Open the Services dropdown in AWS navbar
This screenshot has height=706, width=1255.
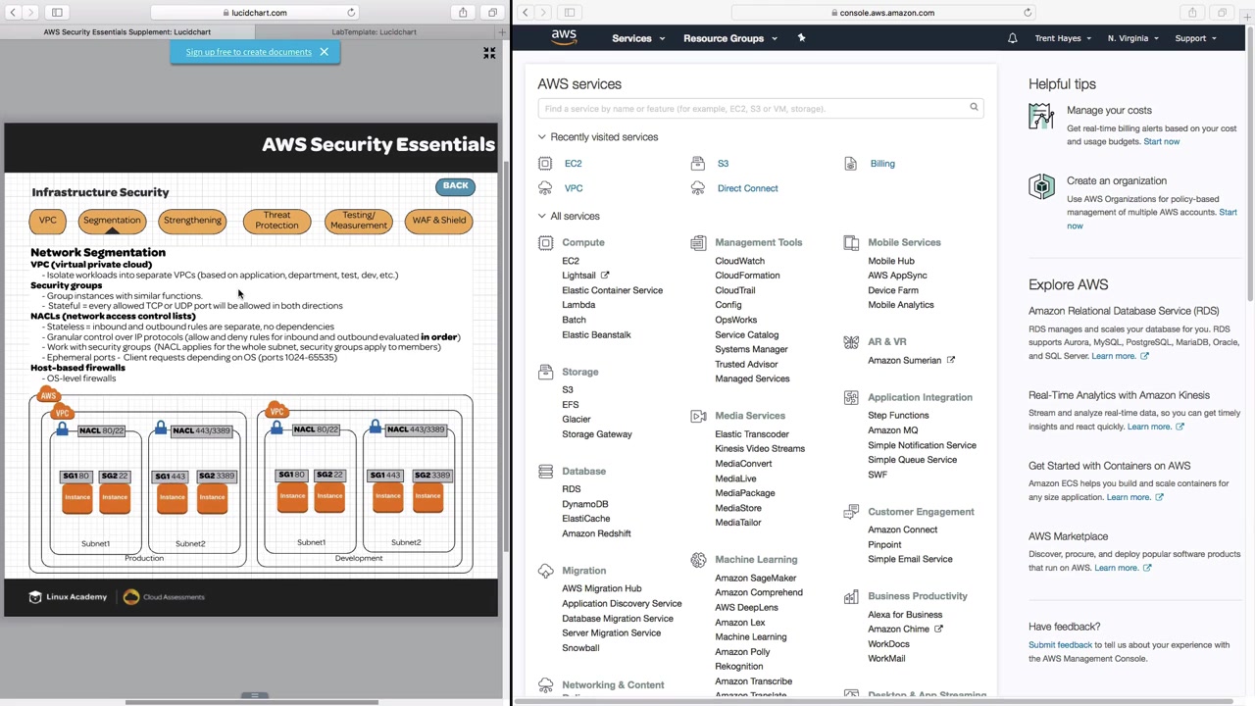tap(638, 38)
